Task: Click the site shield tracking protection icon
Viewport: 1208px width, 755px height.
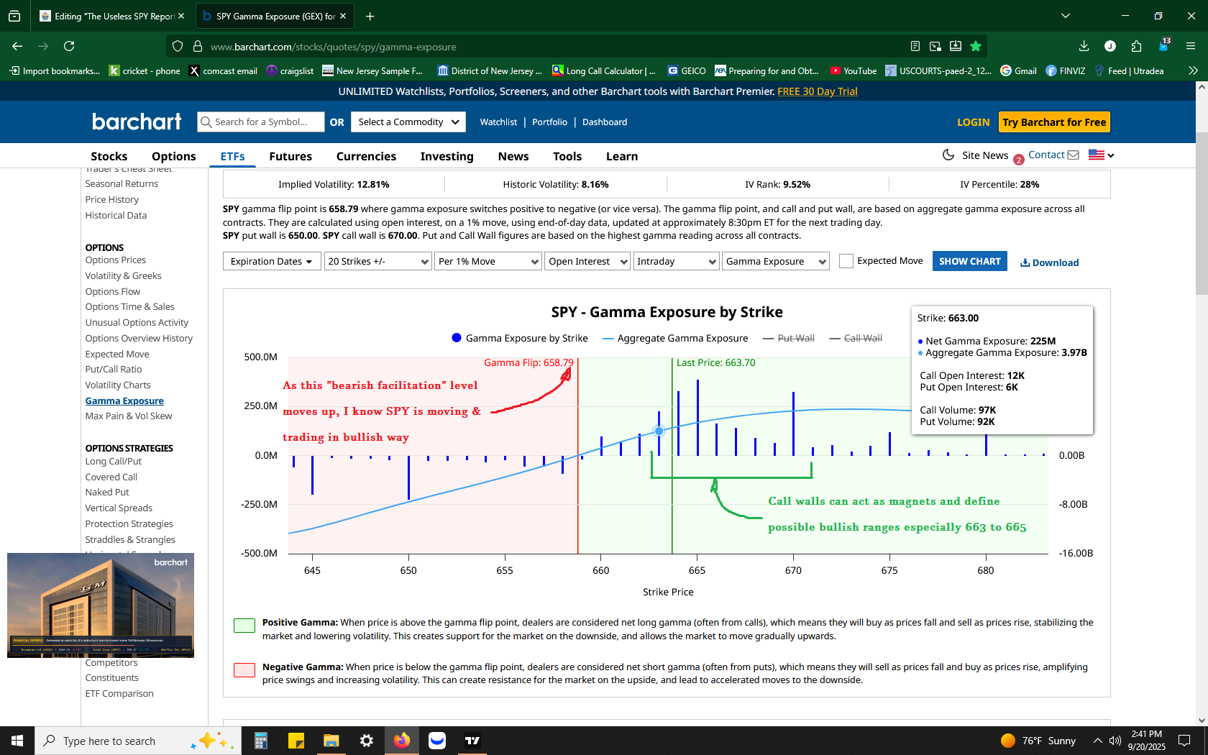Action: pyautogui.click(x=178, y=46)
